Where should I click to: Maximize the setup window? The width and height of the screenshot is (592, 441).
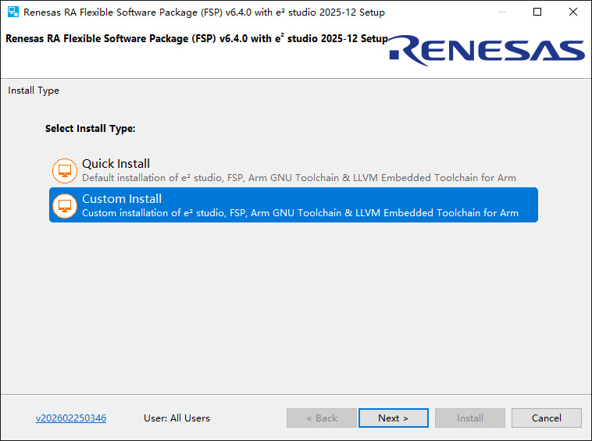(537, 12)
